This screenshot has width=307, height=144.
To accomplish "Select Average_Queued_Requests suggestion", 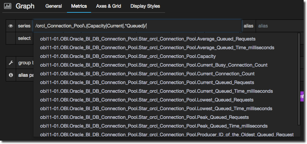I will 148,39.
